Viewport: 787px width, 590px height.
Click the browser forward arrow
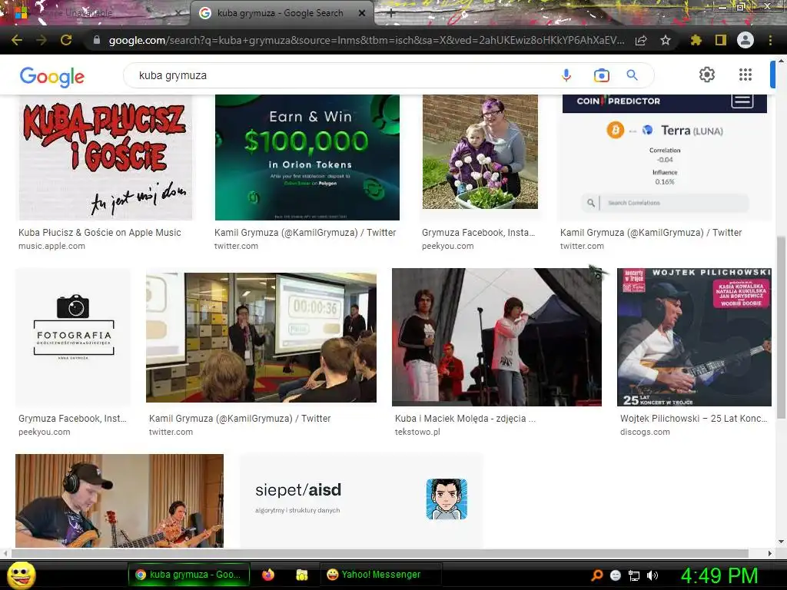click(x=42, y=40)
